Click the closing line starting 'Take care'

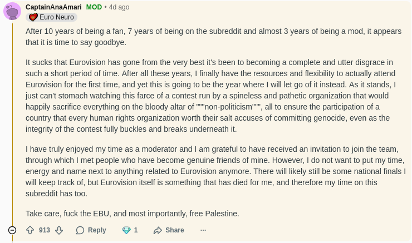click(x=133, y=213)
